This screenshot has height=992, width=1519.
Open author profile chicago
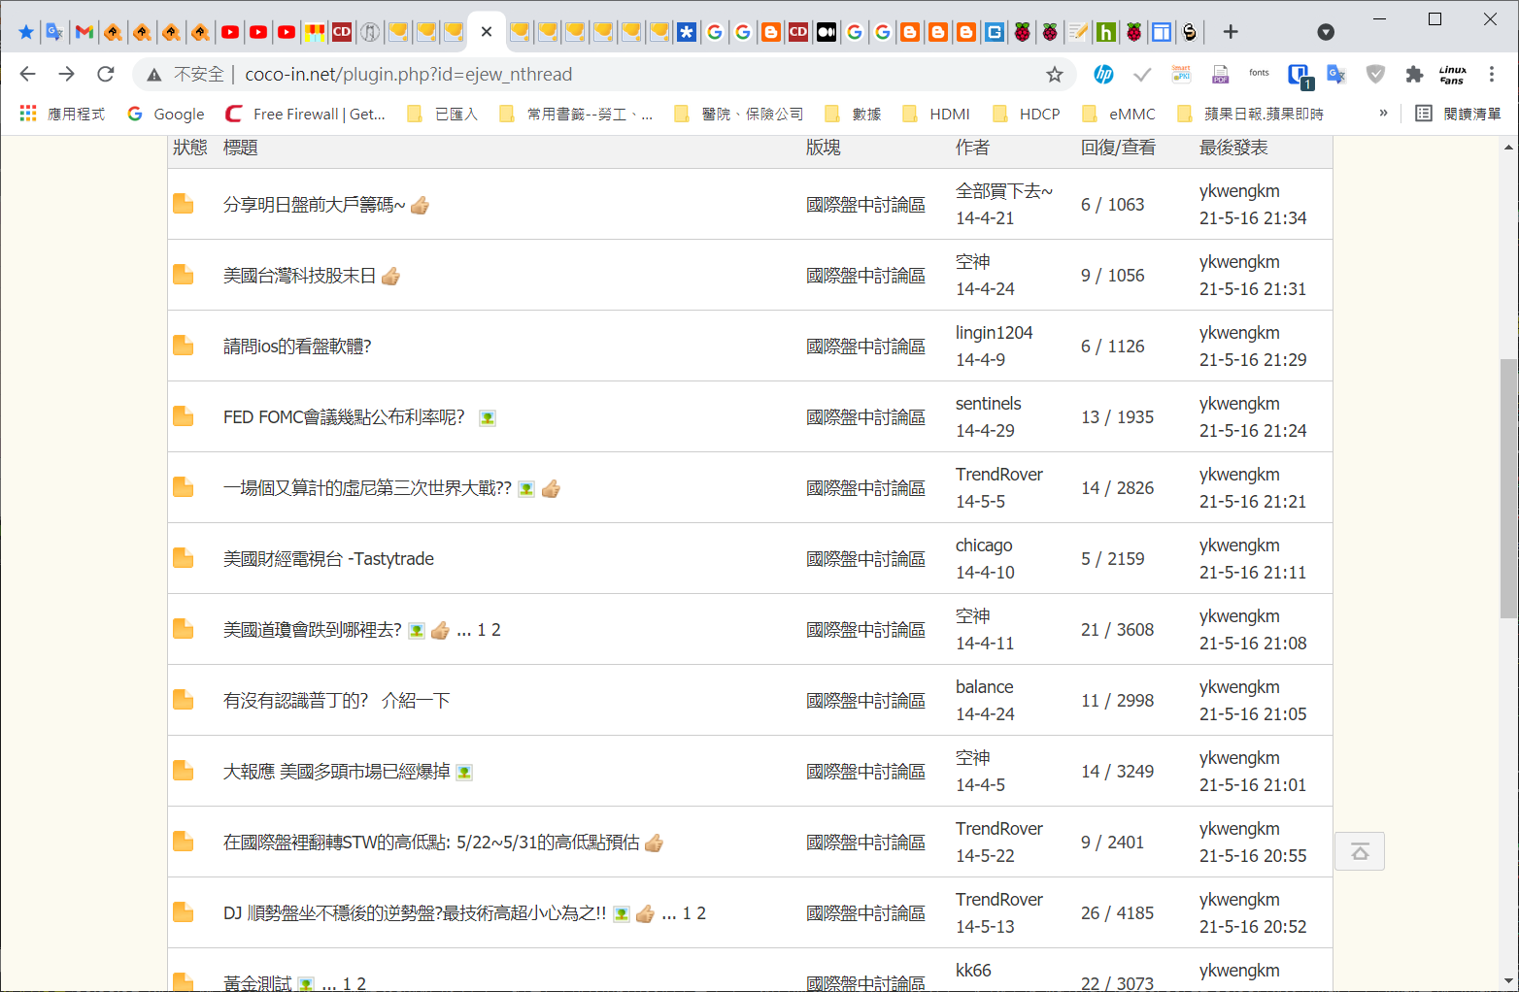984,546
